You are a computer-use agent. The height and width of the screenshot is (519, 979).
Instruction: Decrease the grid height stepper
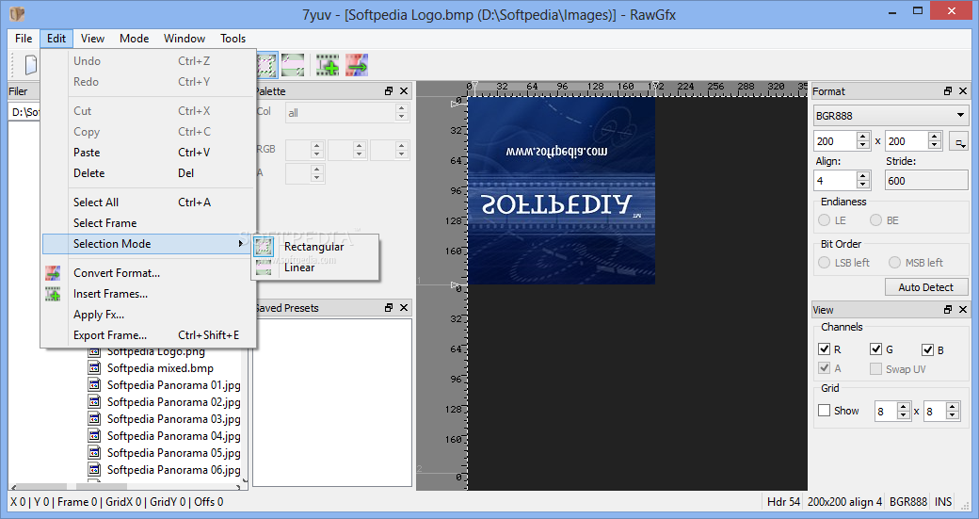coord(952,414)
